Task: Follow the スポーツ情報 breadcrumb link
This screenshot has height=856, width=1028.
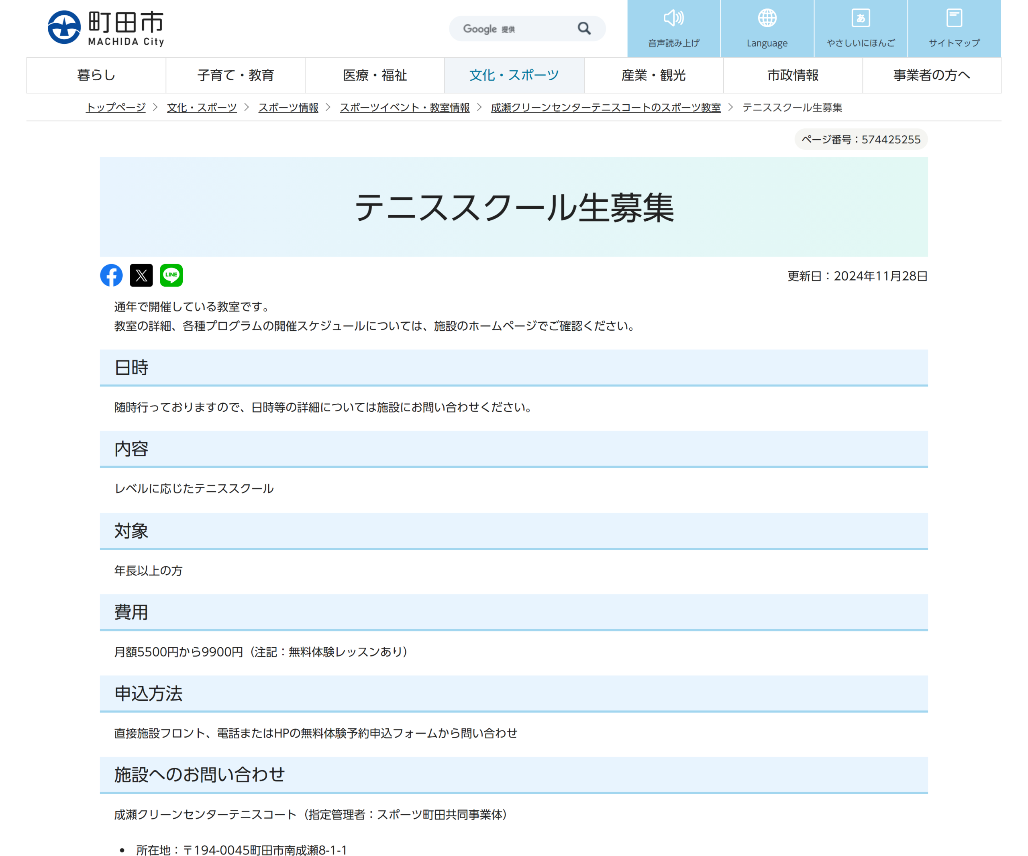Action: pos(288,108)
